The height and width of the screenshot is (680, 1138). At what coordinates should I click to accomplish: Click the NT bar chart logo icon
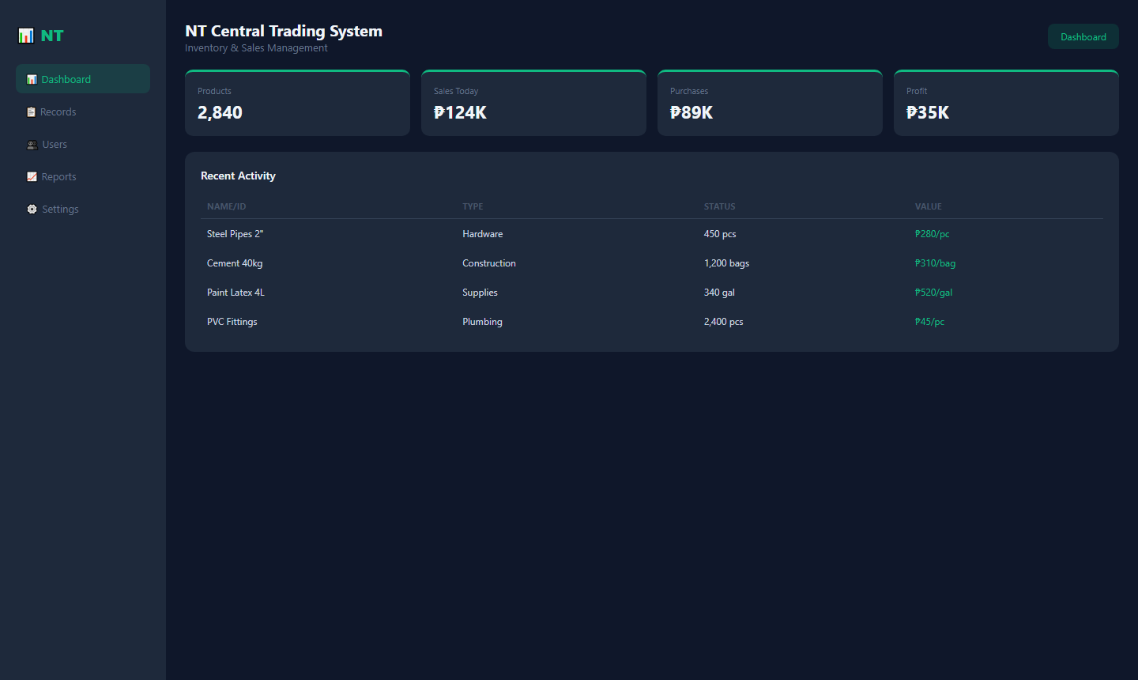tap(26, 36)
